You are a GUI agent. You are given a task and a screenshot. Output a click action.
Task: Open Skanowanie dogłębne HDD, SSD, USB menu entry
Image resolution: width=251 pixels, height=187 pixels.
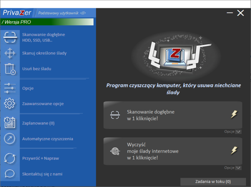click(x=43, y=37)
